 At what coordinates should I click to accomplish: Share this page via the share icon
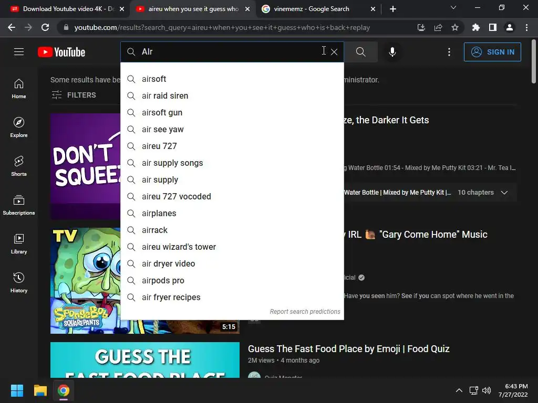tap(438, 27)
